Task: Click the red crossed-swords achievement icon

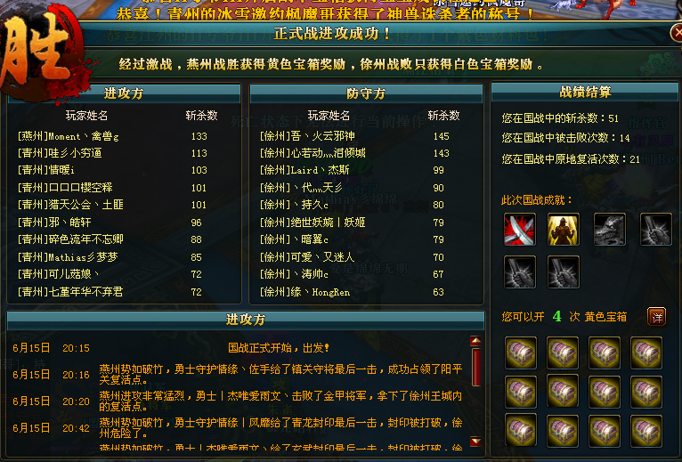Action: point(520,230)
